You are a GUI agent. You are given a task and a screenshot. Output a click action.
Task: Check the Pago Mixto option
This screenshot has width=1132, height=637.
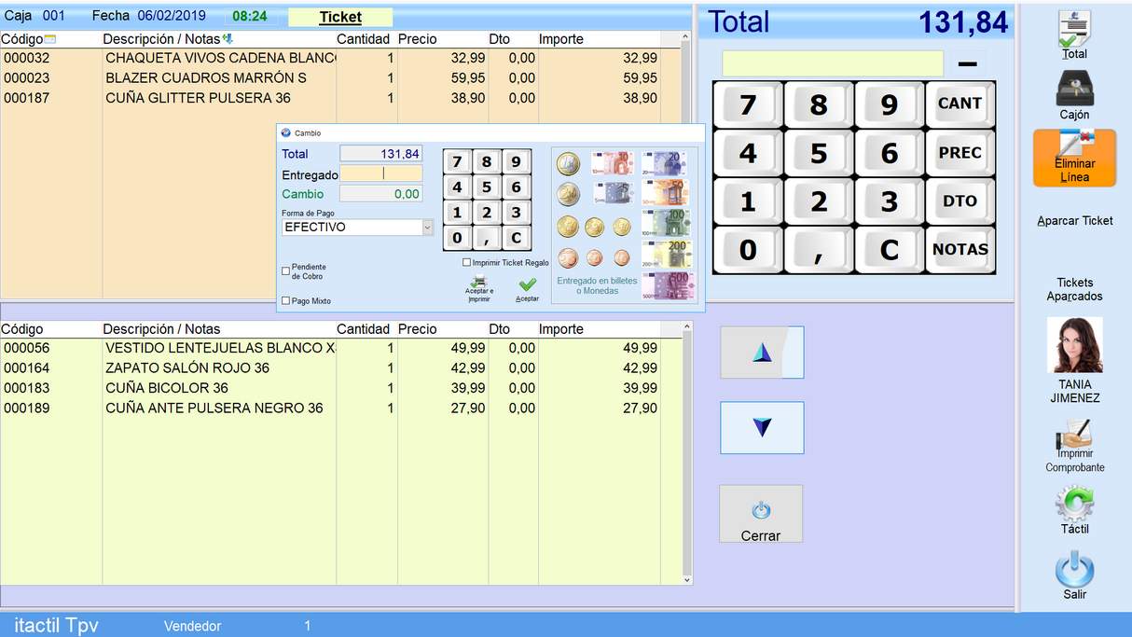point(286,301)
